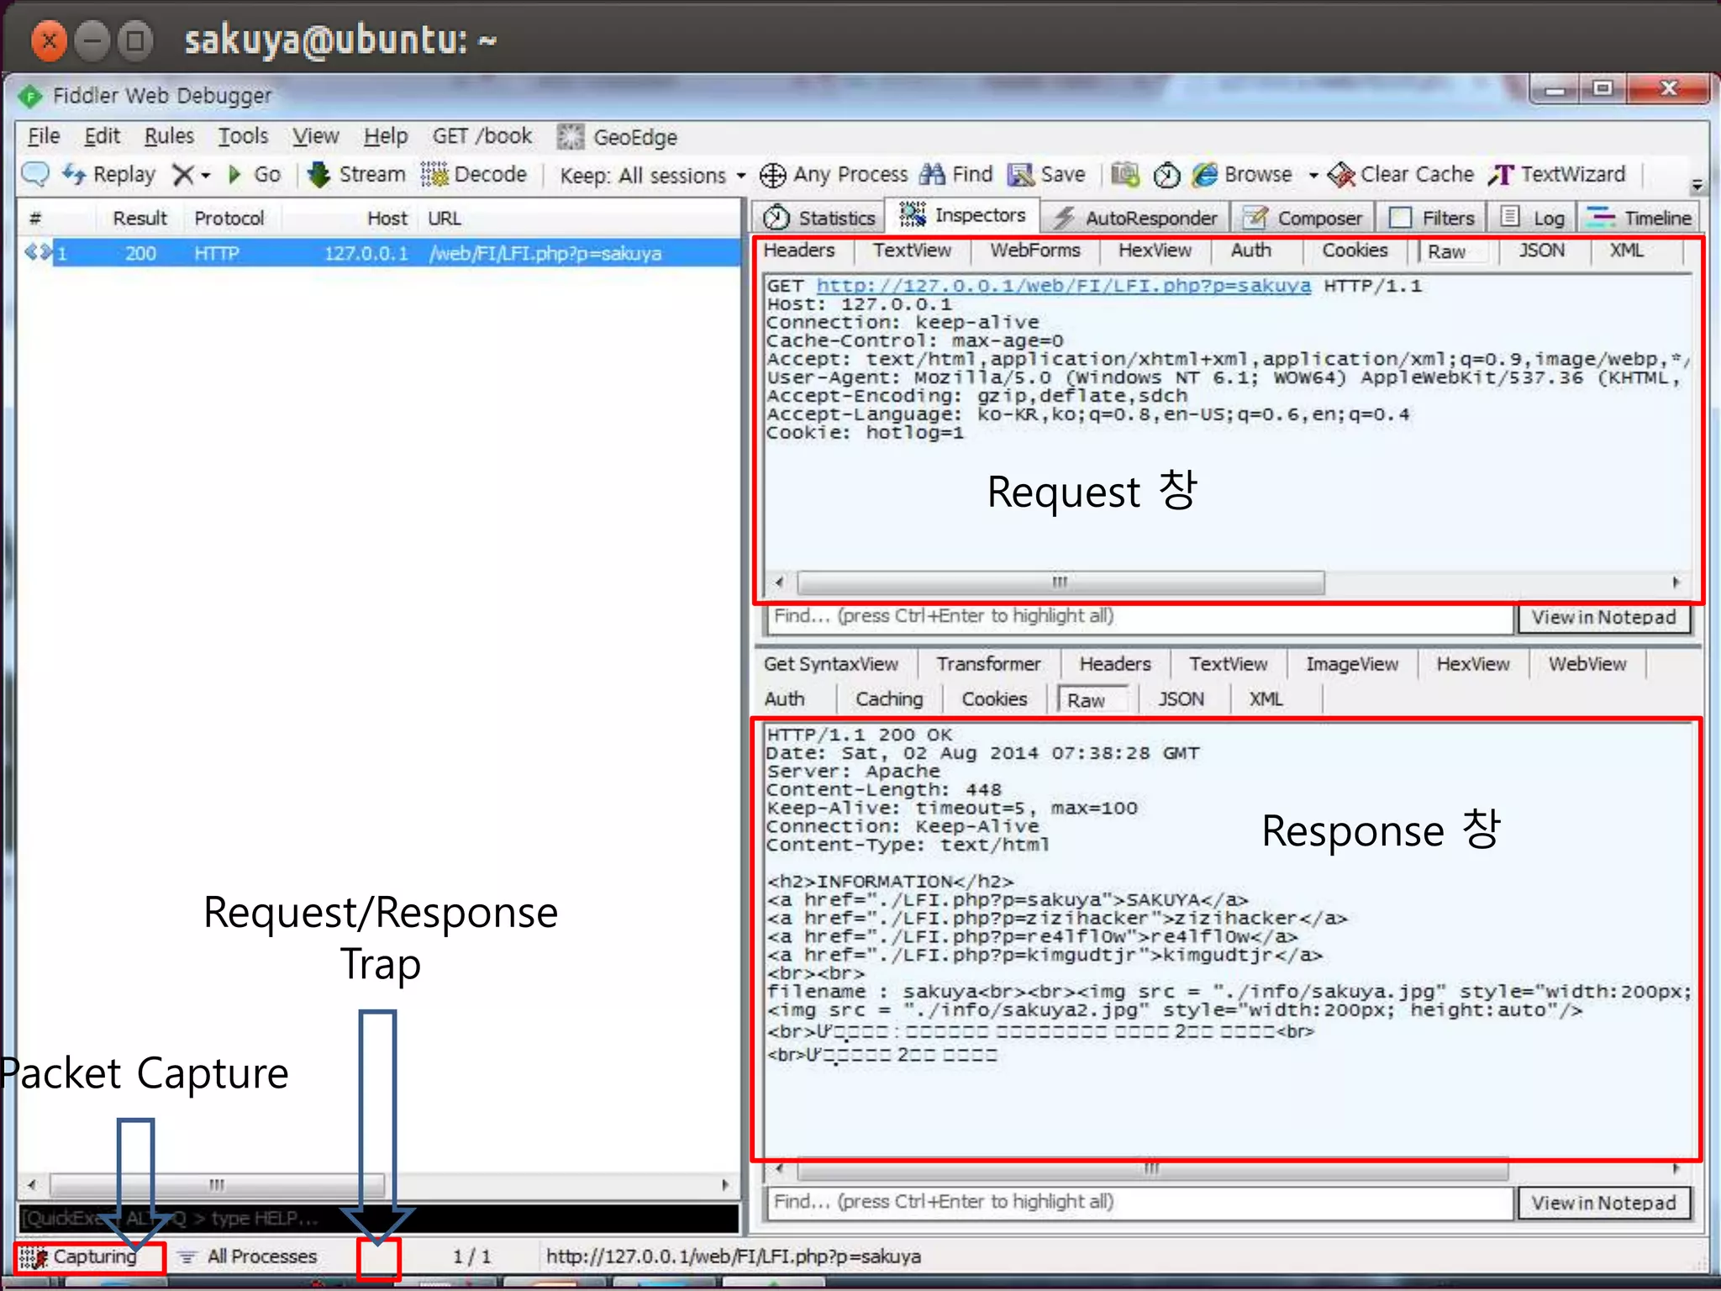Select the request JSON inspector tab
Viewport: 1721px width, 1291px height.
1541,250
